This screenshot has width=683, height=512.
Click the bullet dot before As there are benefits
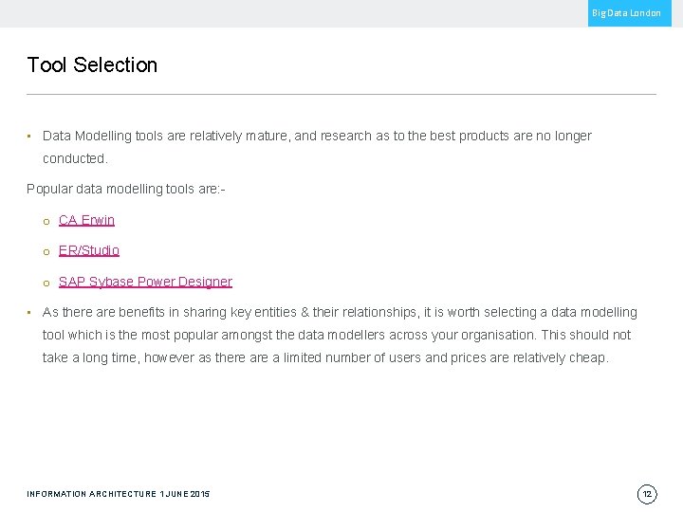[30, 313]
